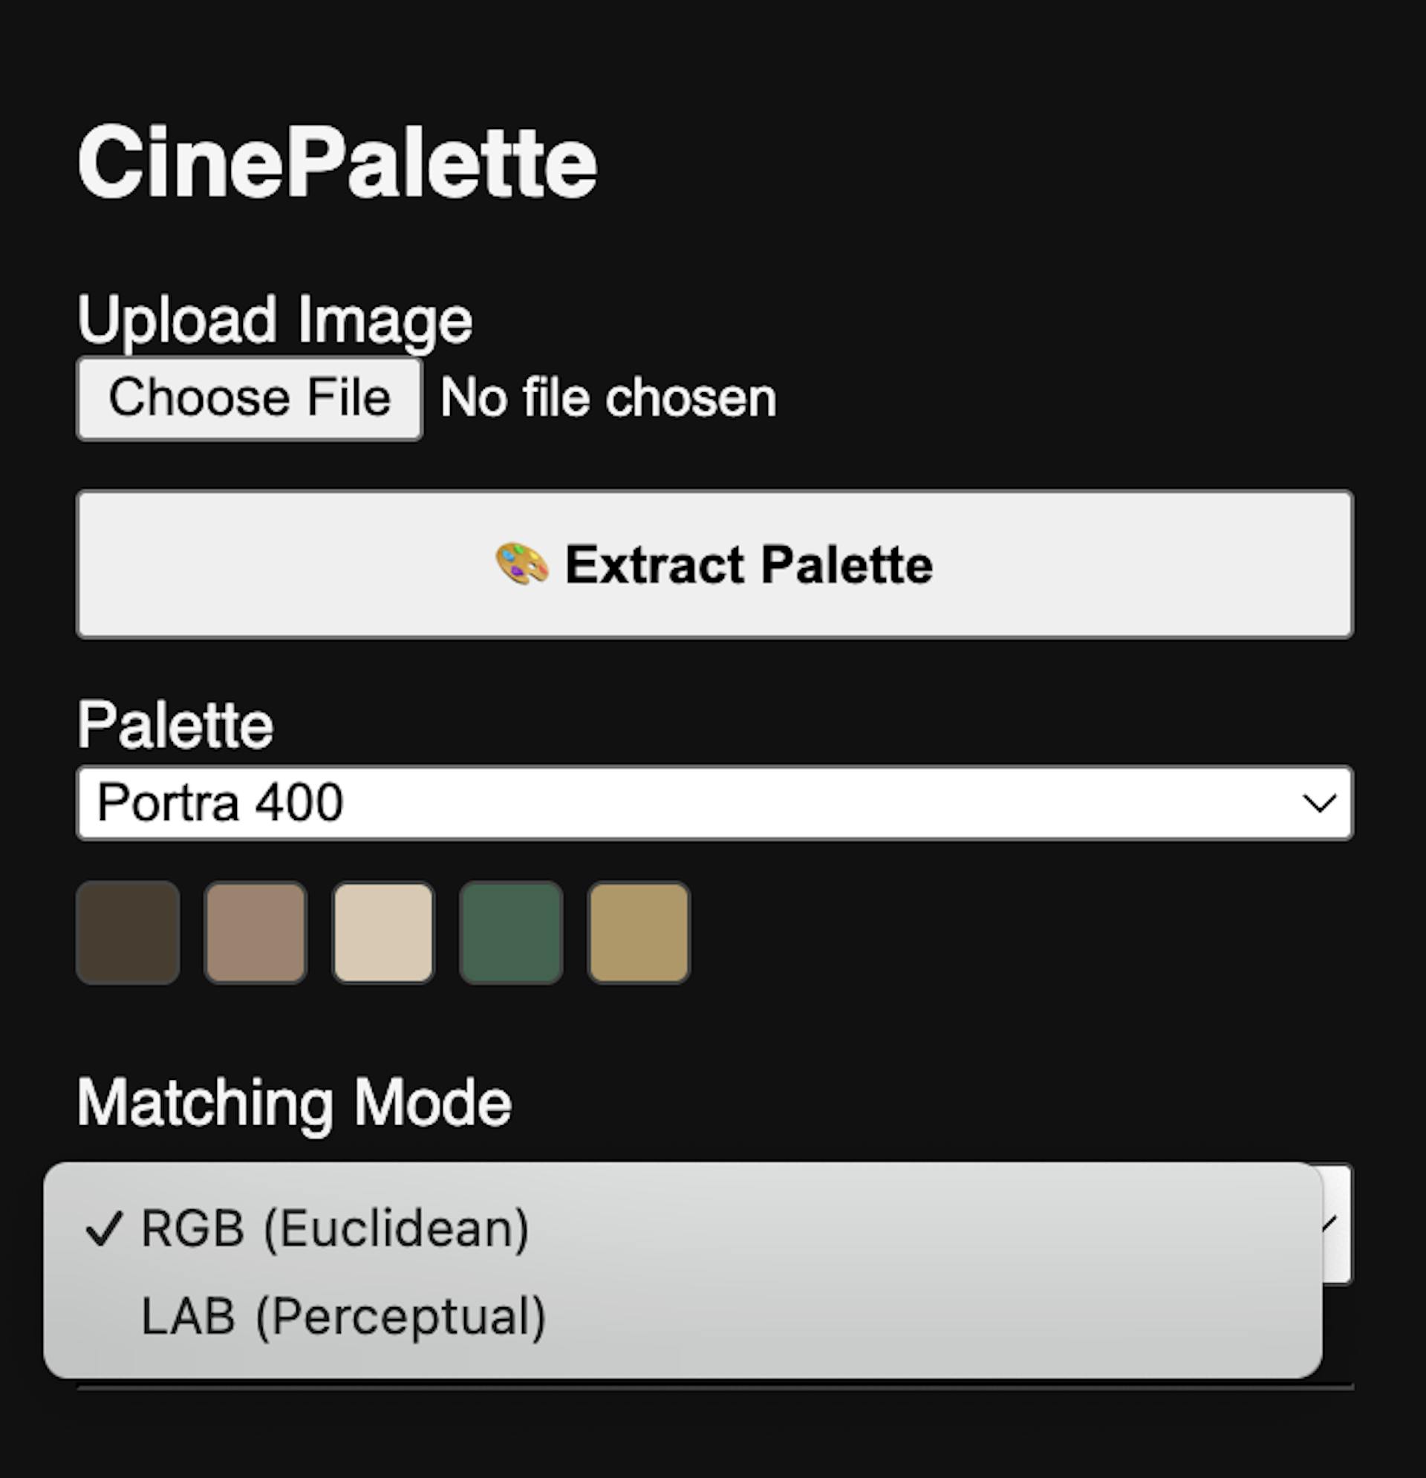Choose the RGB (Euclidean) option
This screenshot has height=1478, width=1426.
[x=335, y=1229]
